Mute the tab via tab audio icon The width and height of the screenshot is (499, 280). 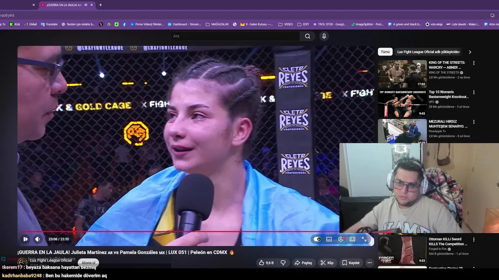86,5
